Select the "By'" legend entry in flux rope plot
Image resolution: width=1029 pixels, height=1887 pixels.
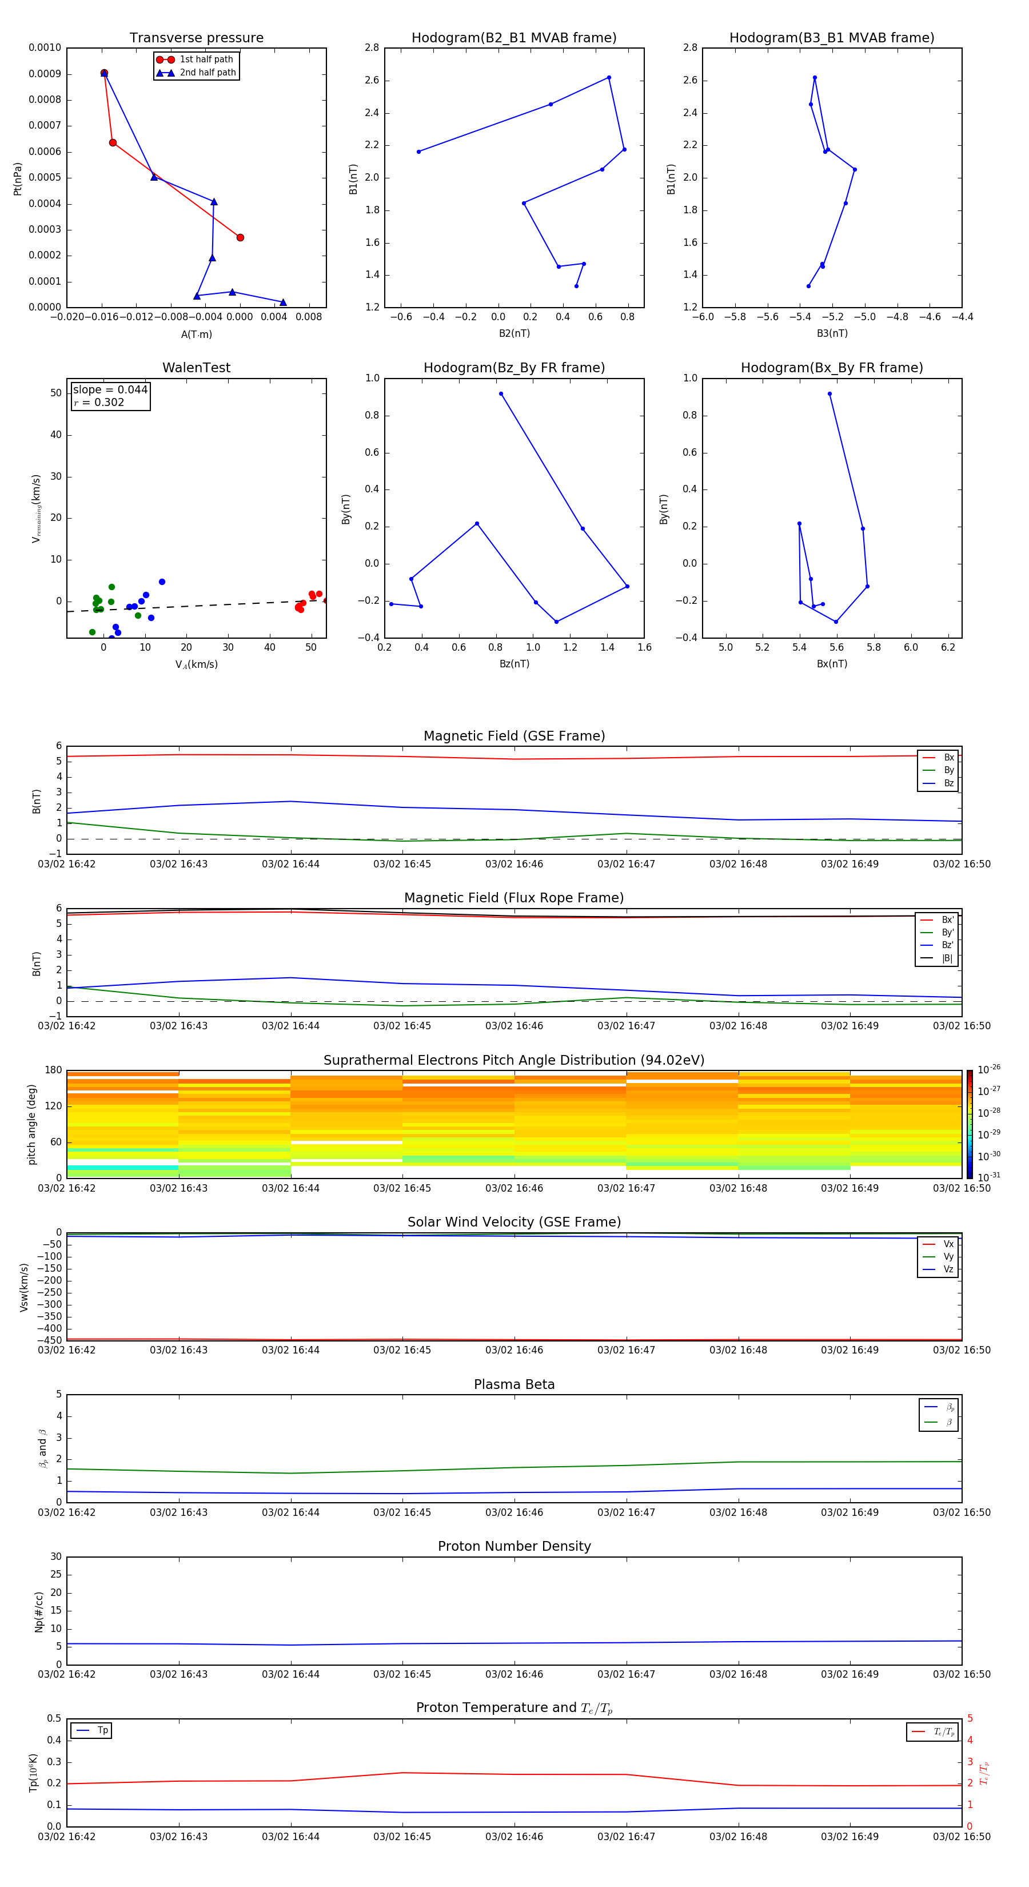pos(937,933)
